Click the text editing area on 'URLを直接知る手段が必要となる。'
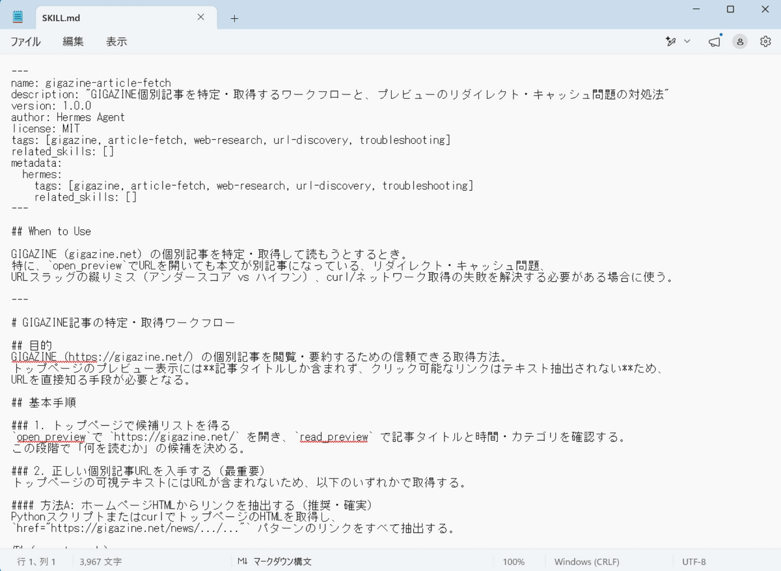This screenshot has width=781, height=571. [x=101, y=380]
